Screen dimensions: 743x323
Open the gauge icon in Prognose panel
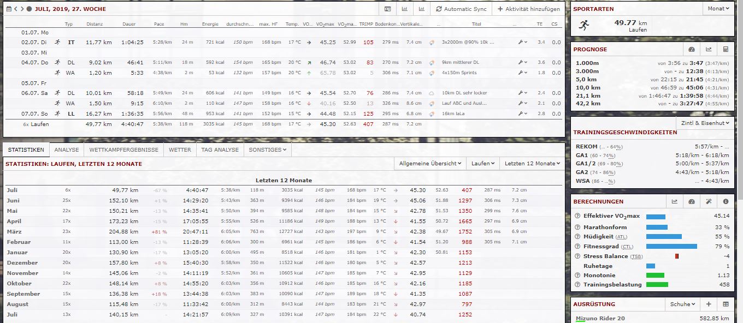692,49
